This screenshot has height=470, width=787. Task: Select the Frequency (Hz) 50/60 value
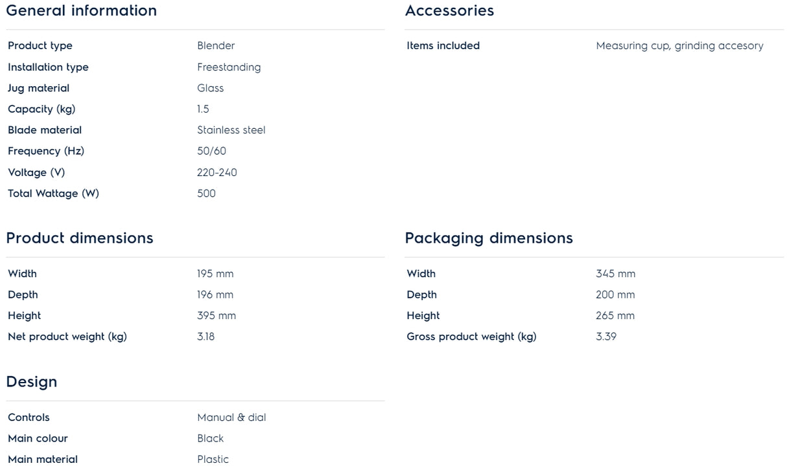pyautogui.click(x=211, y=151)
